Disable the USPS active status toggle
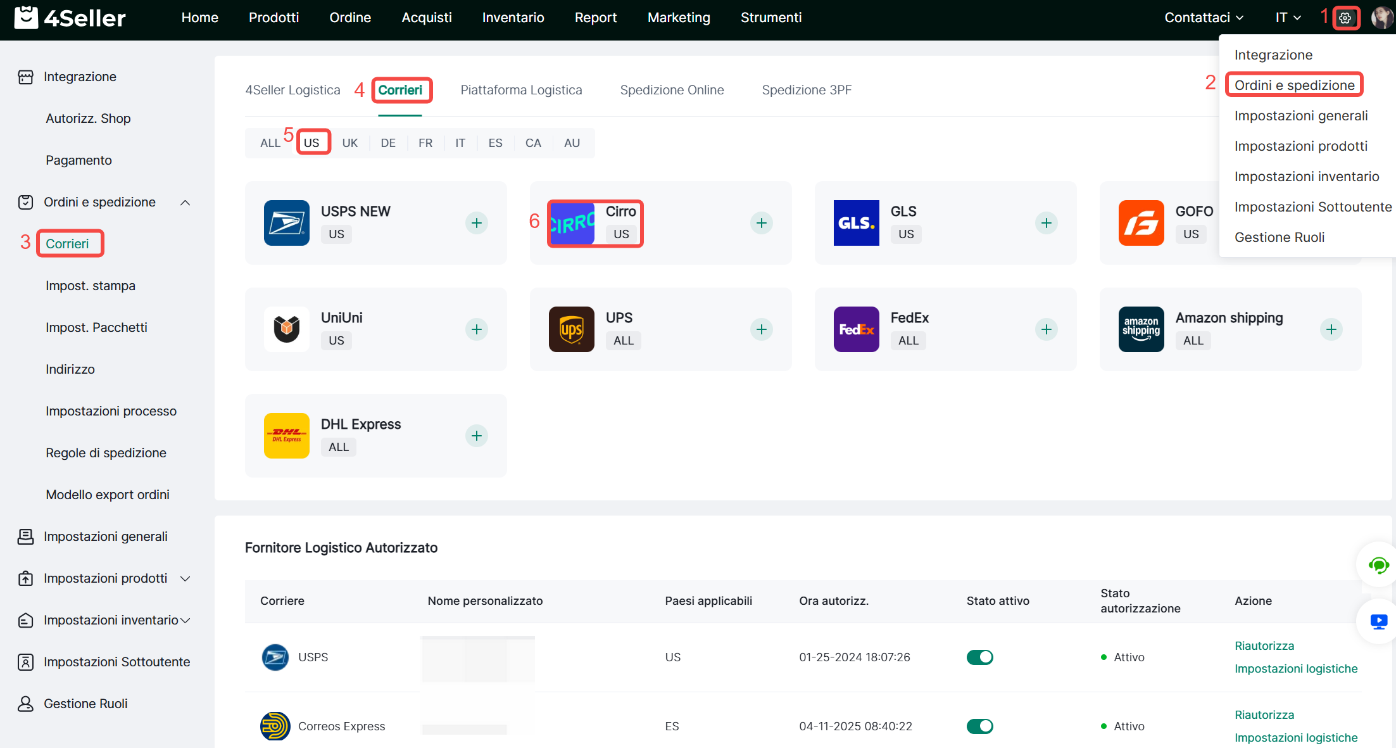Viewport: 1396px width, 748px height. [979, 657]
